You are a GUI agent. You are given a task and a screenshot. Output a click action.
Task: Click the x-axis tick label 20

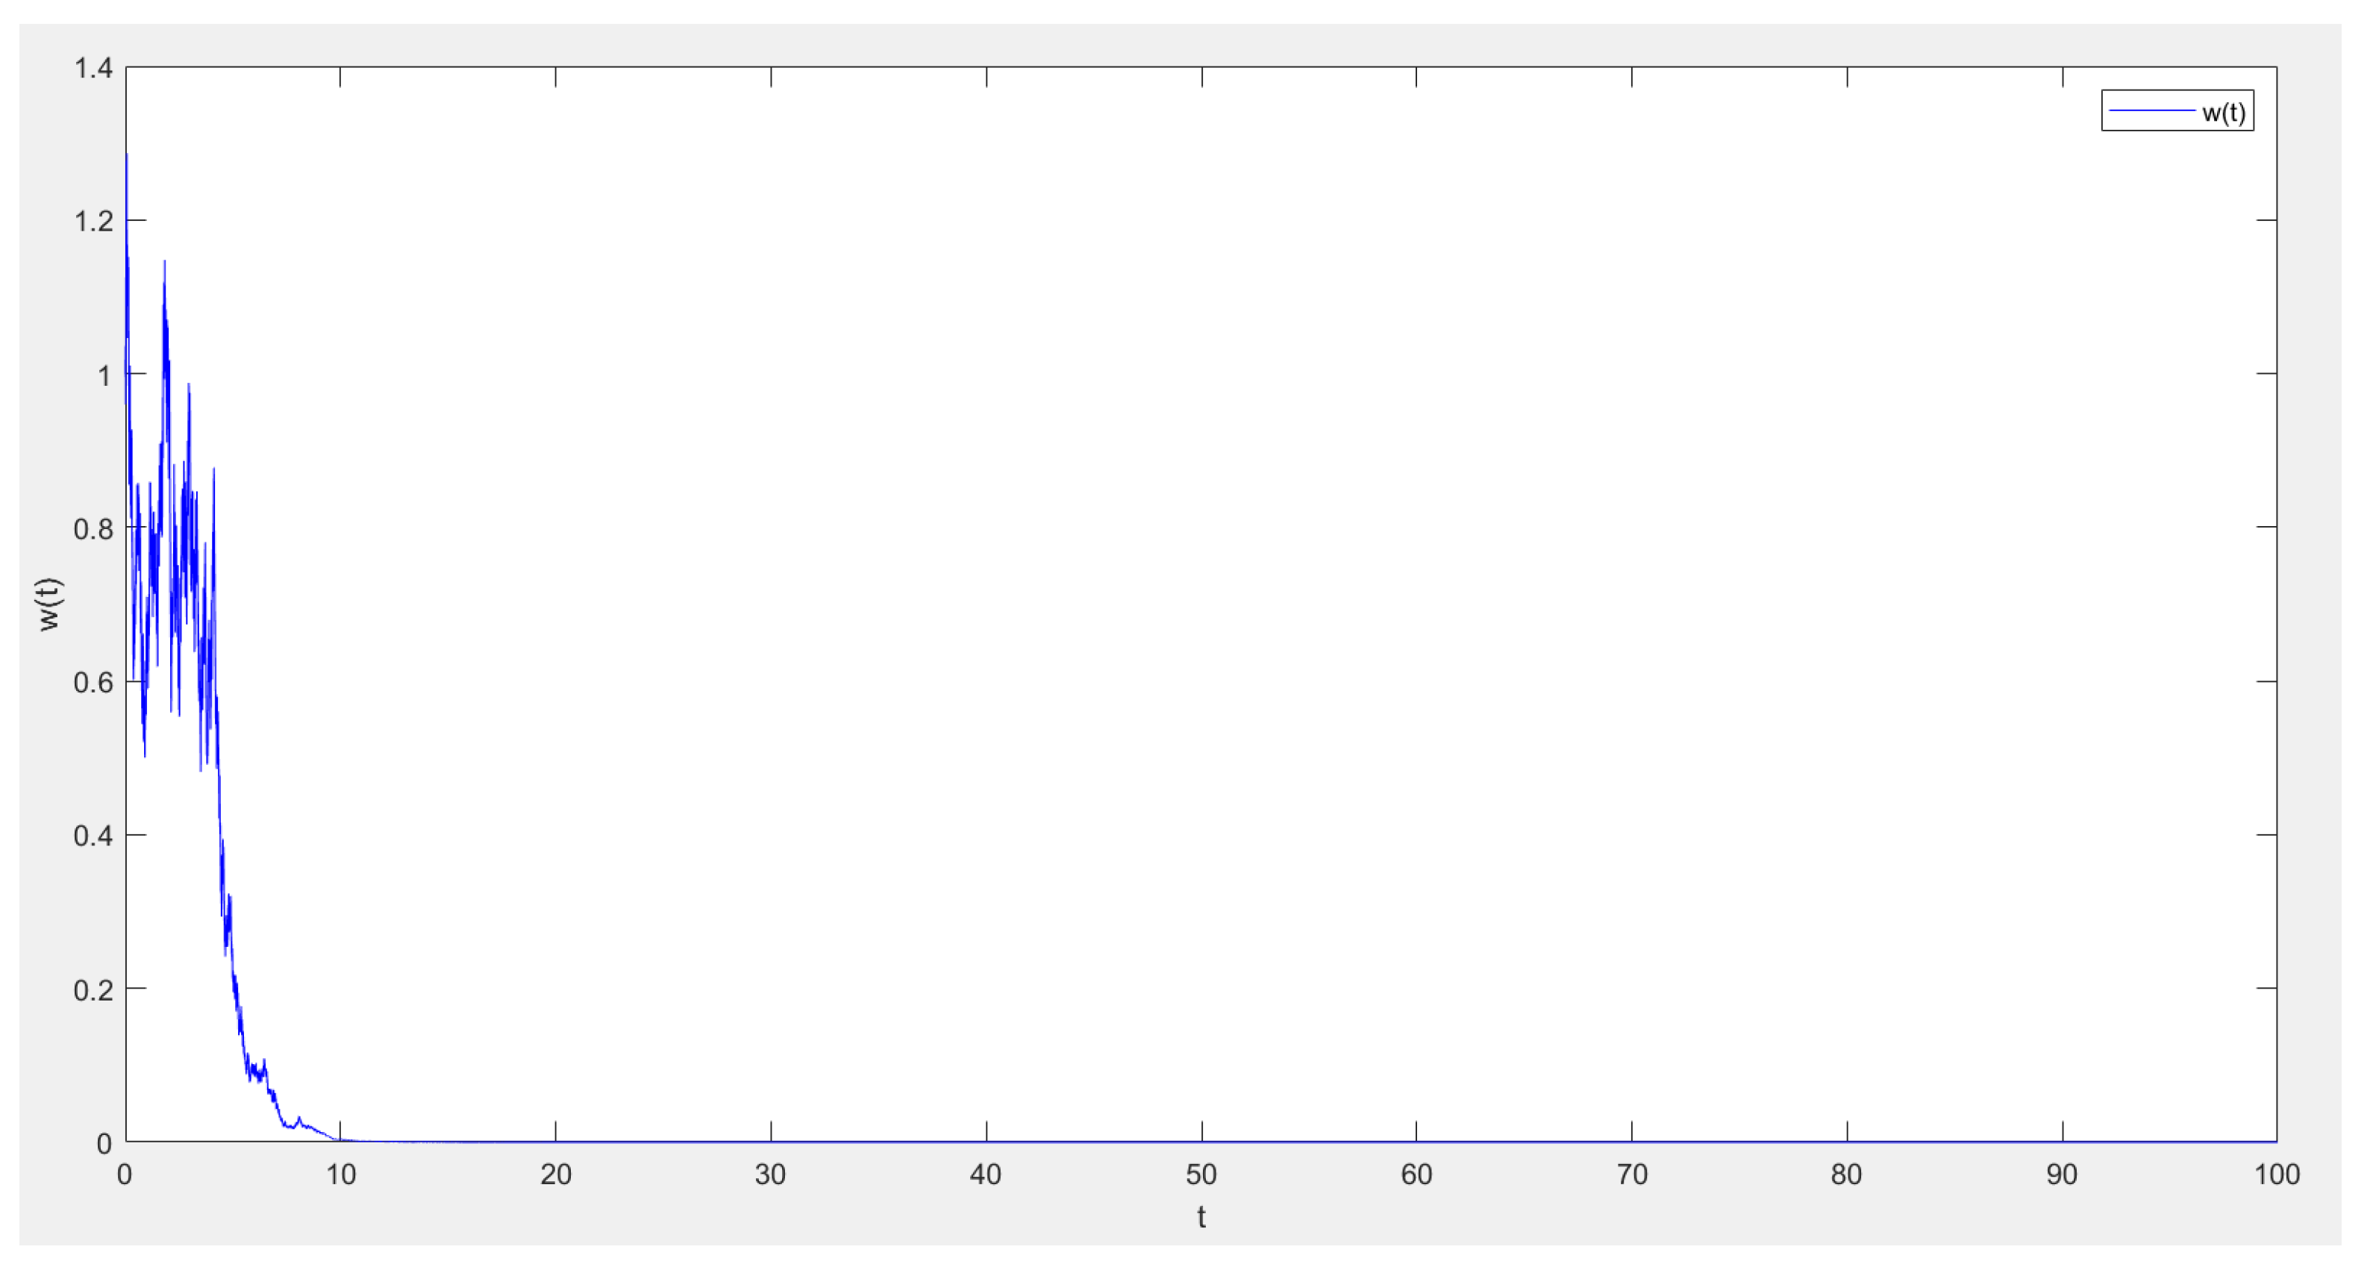[556, 1175]
